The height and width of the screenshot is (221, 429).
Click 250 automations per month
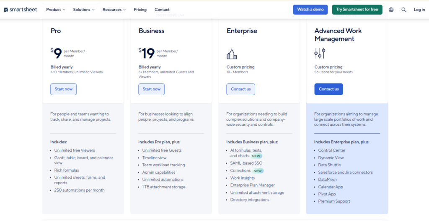(x=79, y=190)
